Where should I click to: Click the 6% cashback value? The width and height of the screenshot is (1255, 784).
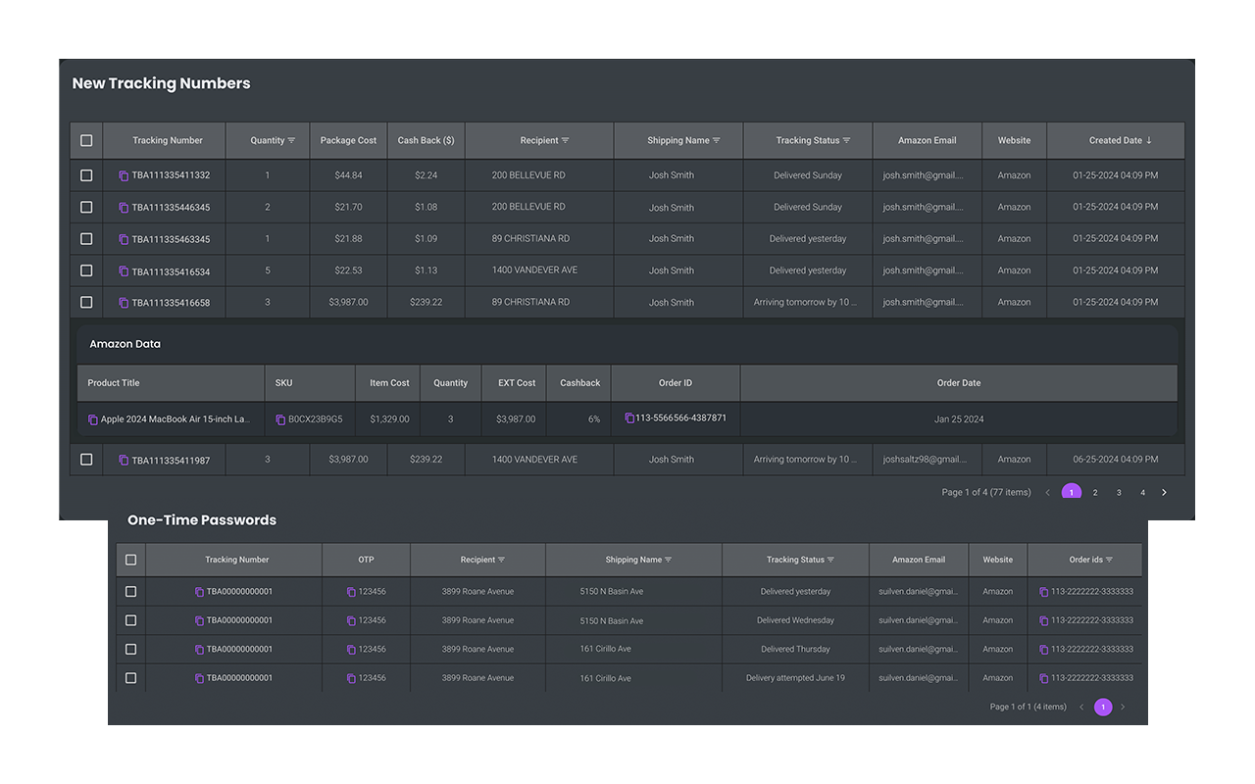[x=594, y=419]
